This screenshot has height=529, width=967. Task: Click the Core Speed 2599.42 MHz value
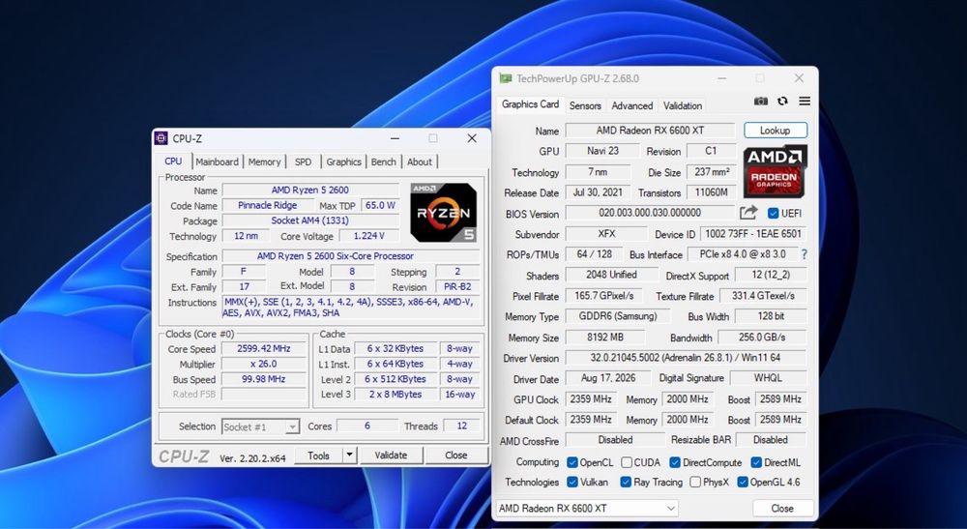pos(264,348)
